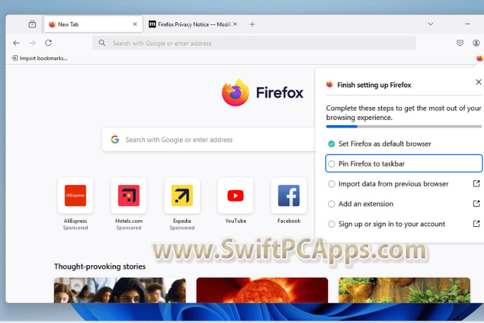Select Import data from previous browser step
484x323 pixels.
coord(404,184)
